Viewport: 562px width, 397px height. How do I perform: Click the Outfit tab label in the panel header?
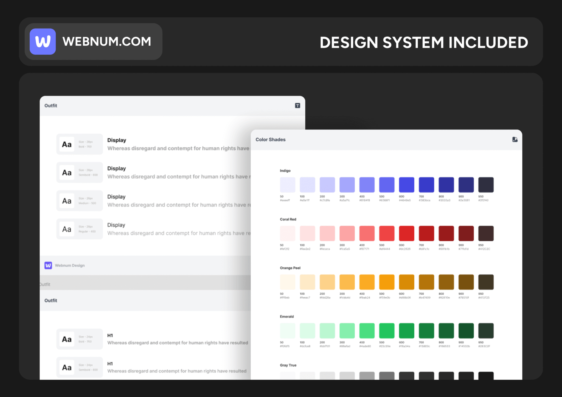tap(51, 105)
